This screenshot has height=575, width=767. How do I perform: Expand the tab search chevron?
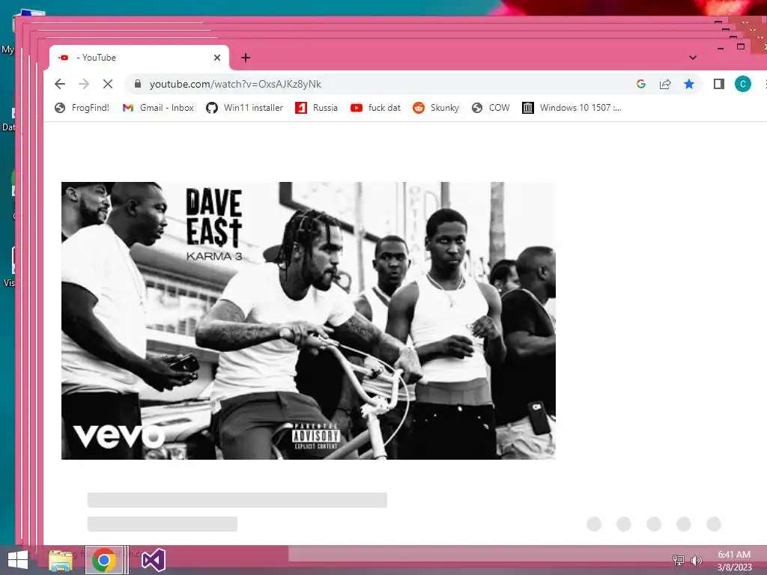point(693,58)
